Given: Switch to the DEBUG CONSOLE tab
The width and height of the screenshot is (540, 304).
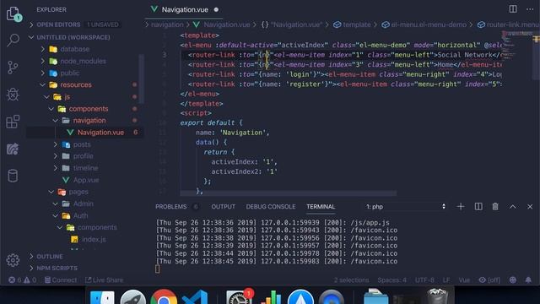Looking at the screenshot, I should click(x=271, y=206).
